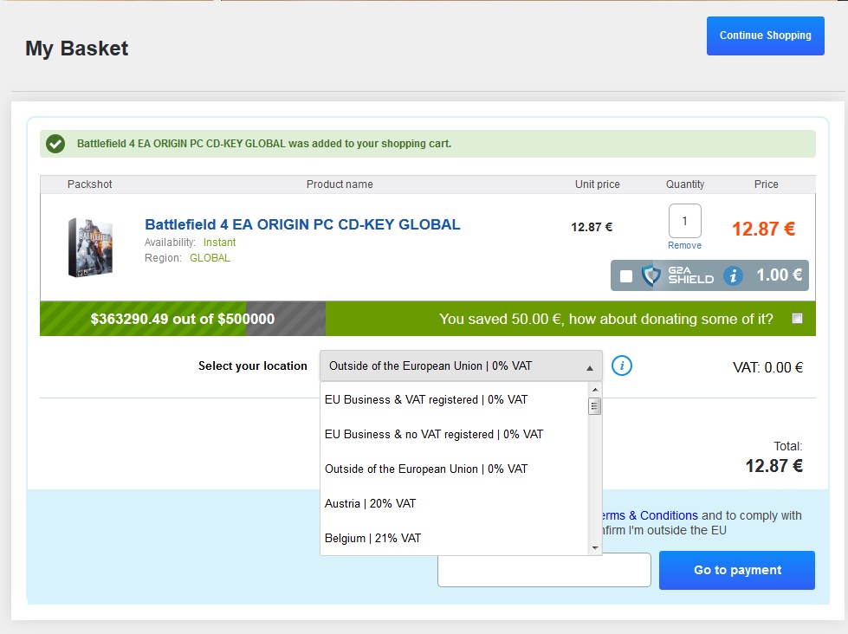This screenshot has height=634, width=848.
Task: Click the green checkmark success icon
Action: 55,144
